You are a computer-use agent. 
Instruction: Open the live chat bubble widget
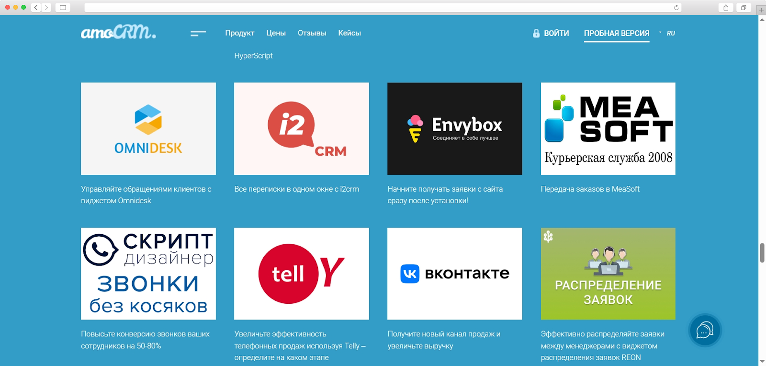[x=705, y=331]
